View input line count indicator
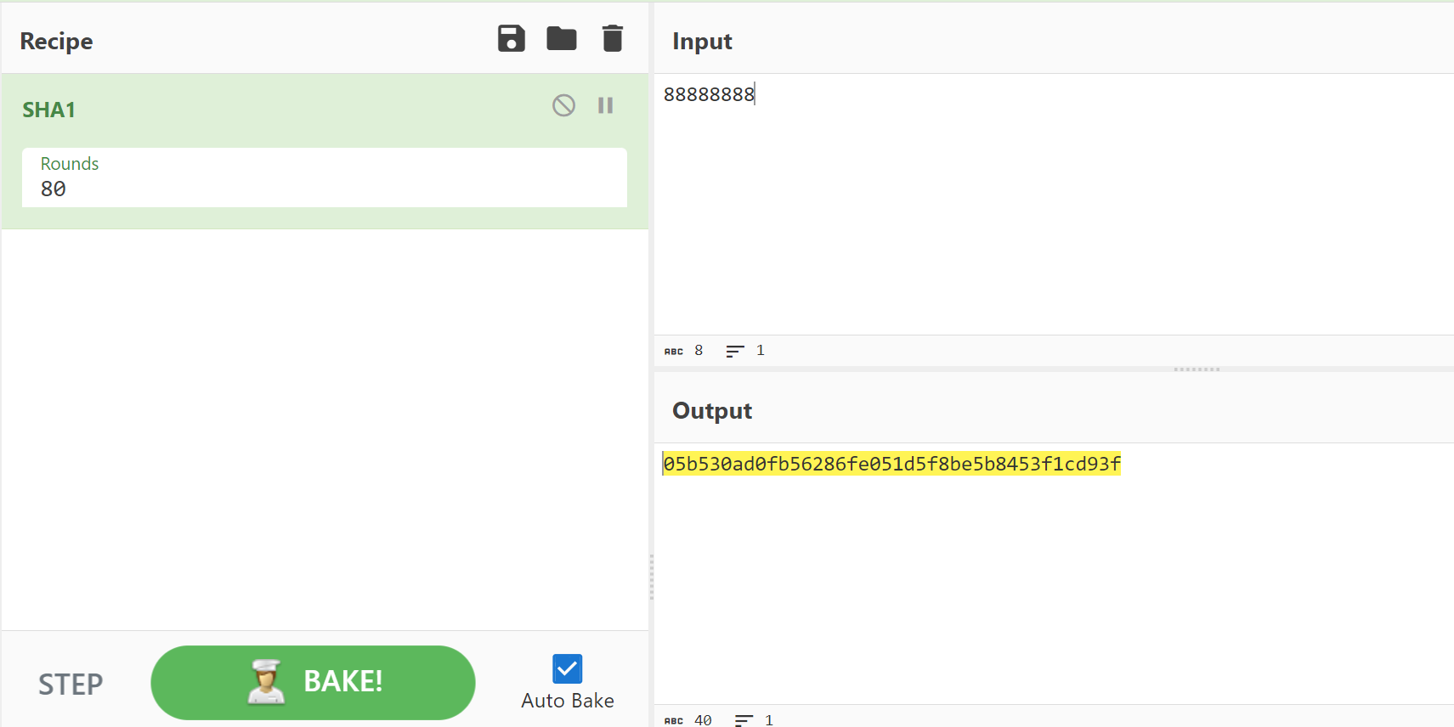Viewport: 1454px width, 727px height. pyautogui.click(x=745, y=351)
